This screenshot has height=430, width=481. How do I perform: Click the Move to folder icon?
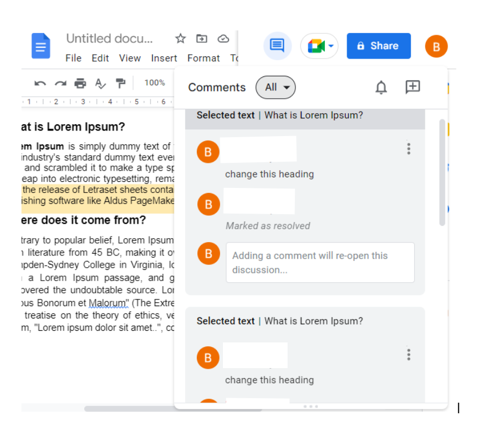[202, 38]
